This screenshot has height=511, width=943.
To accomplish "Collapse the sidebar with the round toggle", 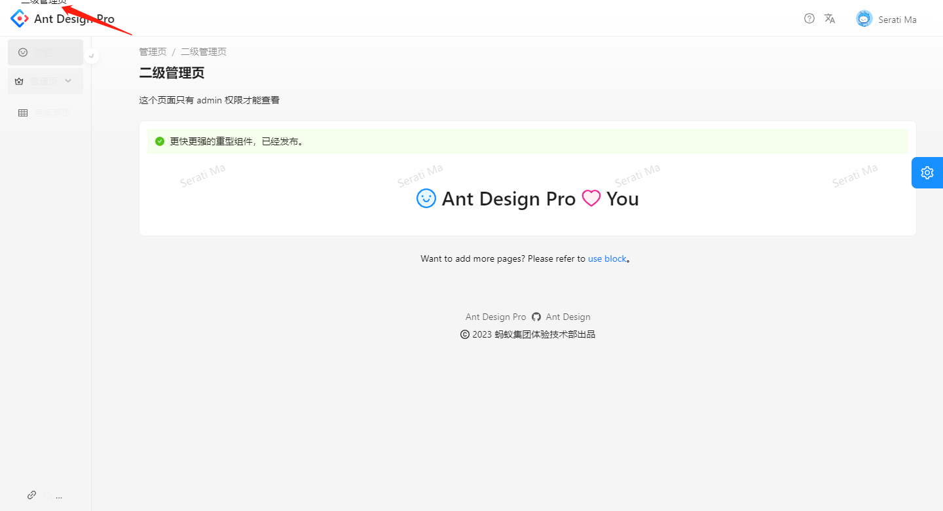I will [92, 56].
